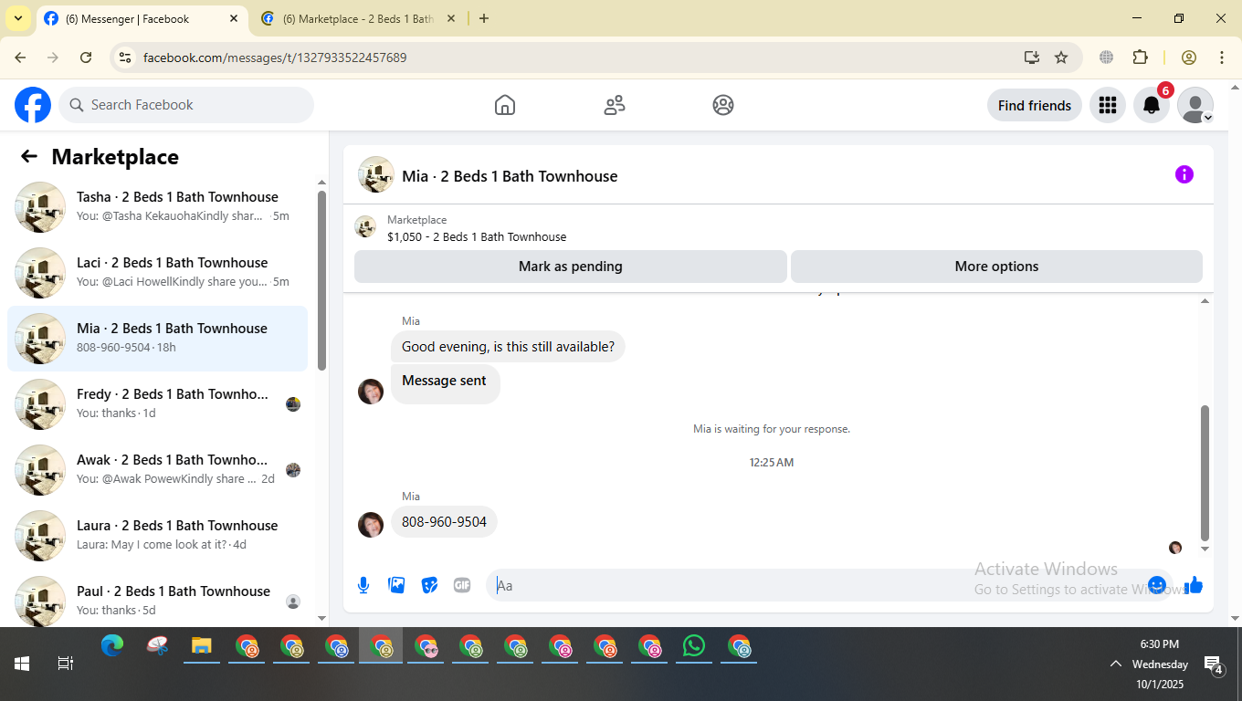Click the address bar URL

(275, 58)
